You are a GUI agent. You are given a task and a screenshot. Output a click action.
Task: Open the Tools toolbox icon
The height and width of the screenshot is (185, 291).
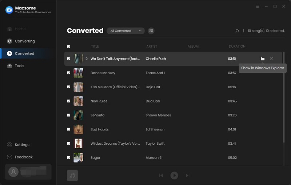point(9,66)
